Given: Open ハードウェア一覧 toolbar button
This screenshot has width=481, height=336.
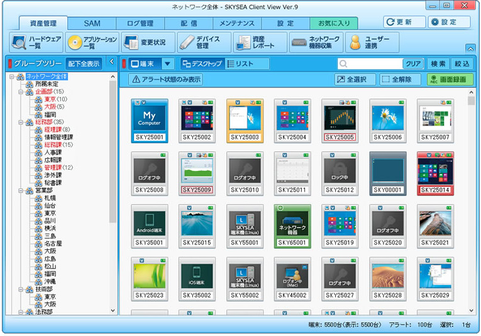Looking at the screenshot, I should click(x=36, y=42).
